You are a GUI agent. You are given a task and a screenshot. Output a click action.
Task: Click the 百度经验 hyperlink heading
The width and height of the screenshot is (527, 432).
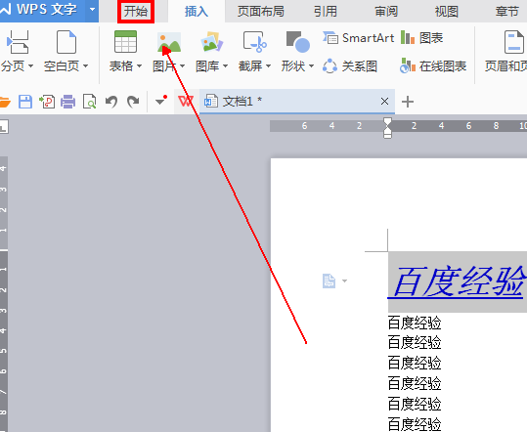pos(458,281)
